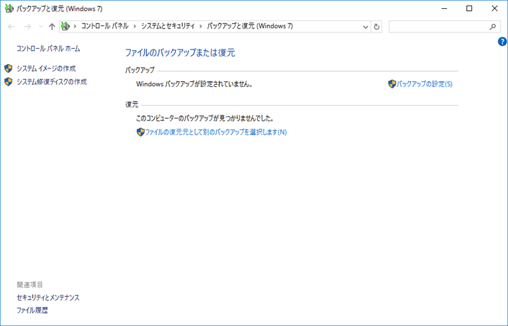Open help with the question mark icon
508x326 pixels.
pyautogui.click(x=502, y=42)
